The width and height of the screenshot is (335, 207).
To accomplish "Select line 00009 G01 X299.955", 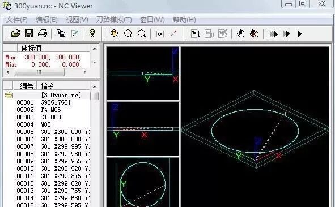I will (x=46, y=161).
